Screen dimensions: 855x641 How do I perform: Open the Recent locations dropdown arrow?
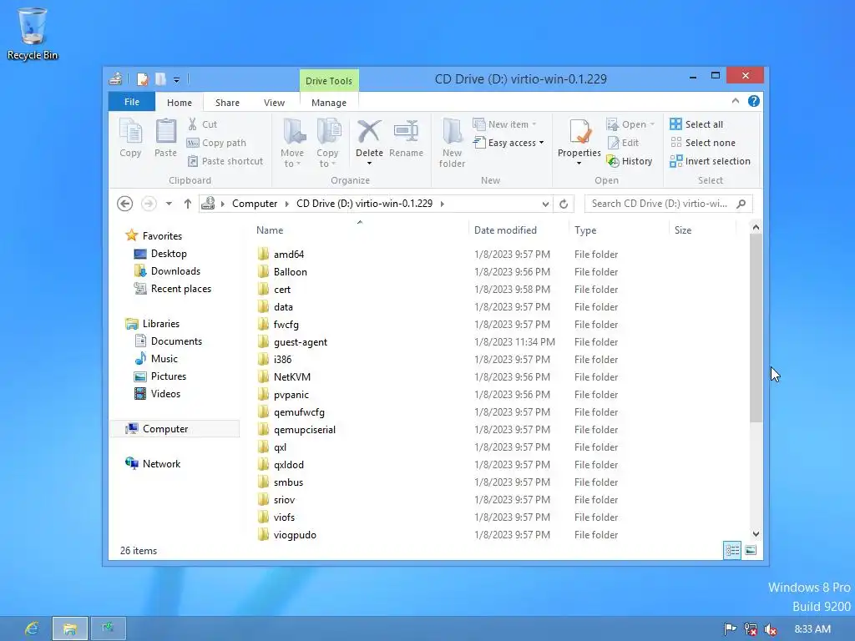click(x=169, y=204)
